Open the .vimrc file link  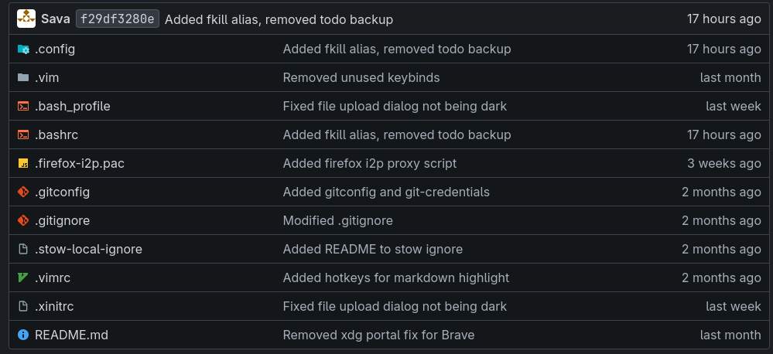click(53, 277)
